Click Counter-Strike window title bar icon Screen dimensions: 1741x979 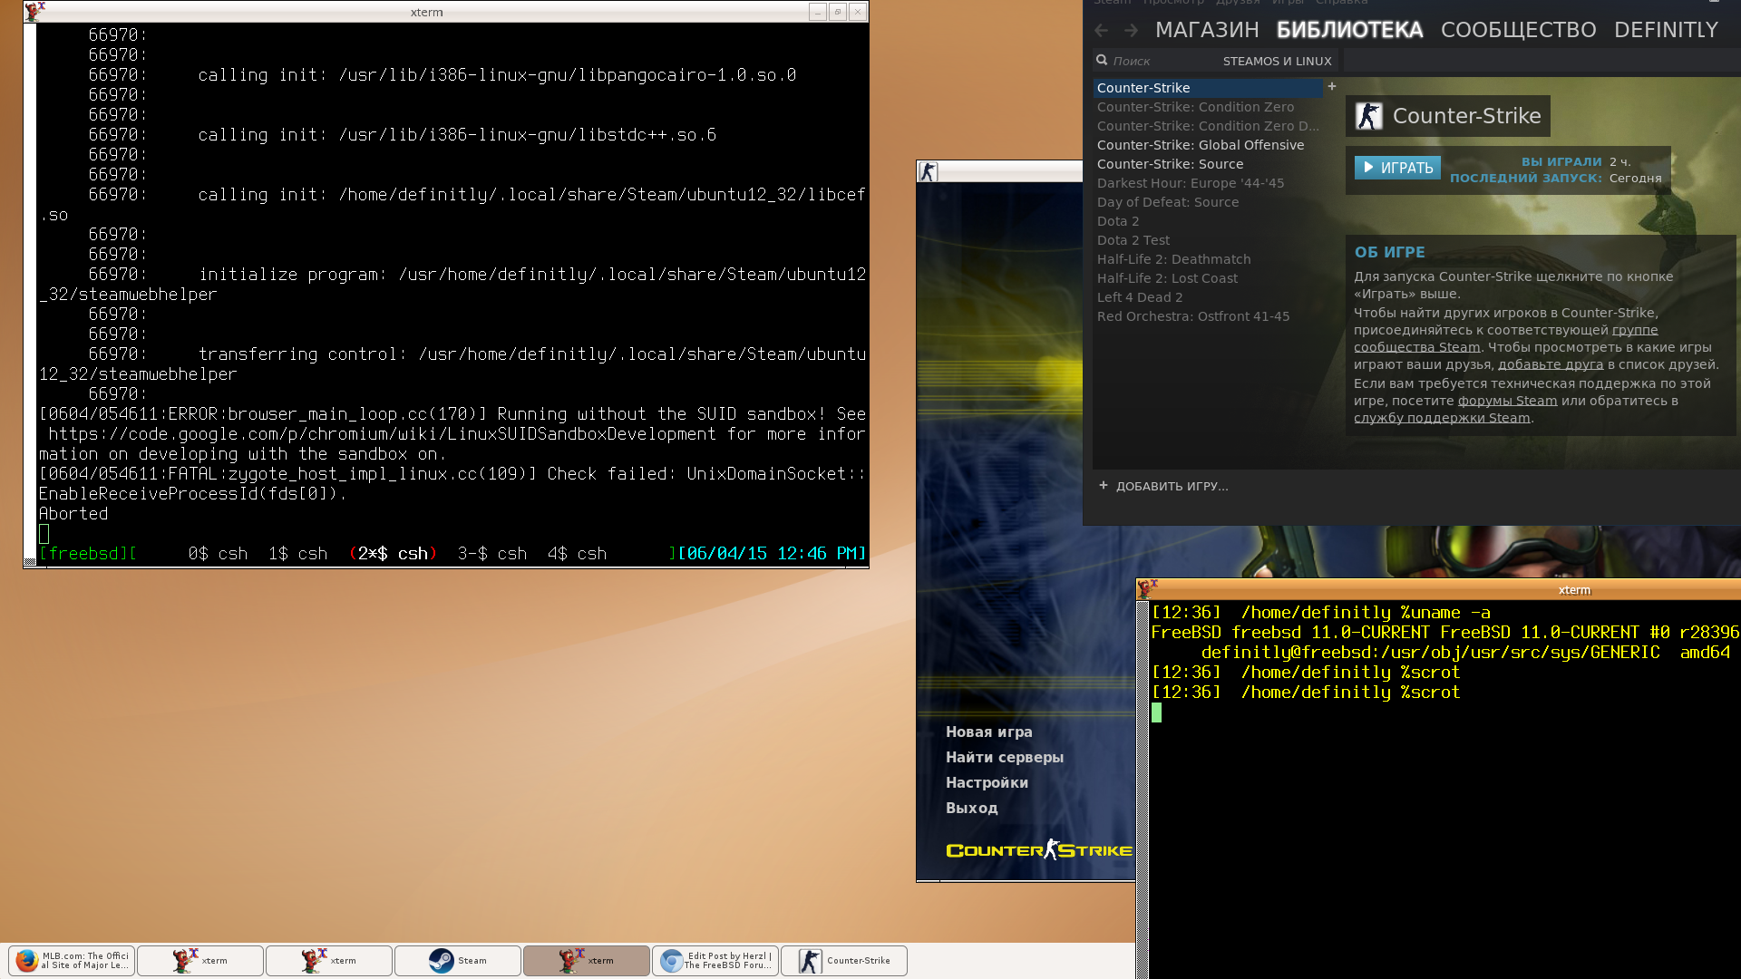coord(928,171)
